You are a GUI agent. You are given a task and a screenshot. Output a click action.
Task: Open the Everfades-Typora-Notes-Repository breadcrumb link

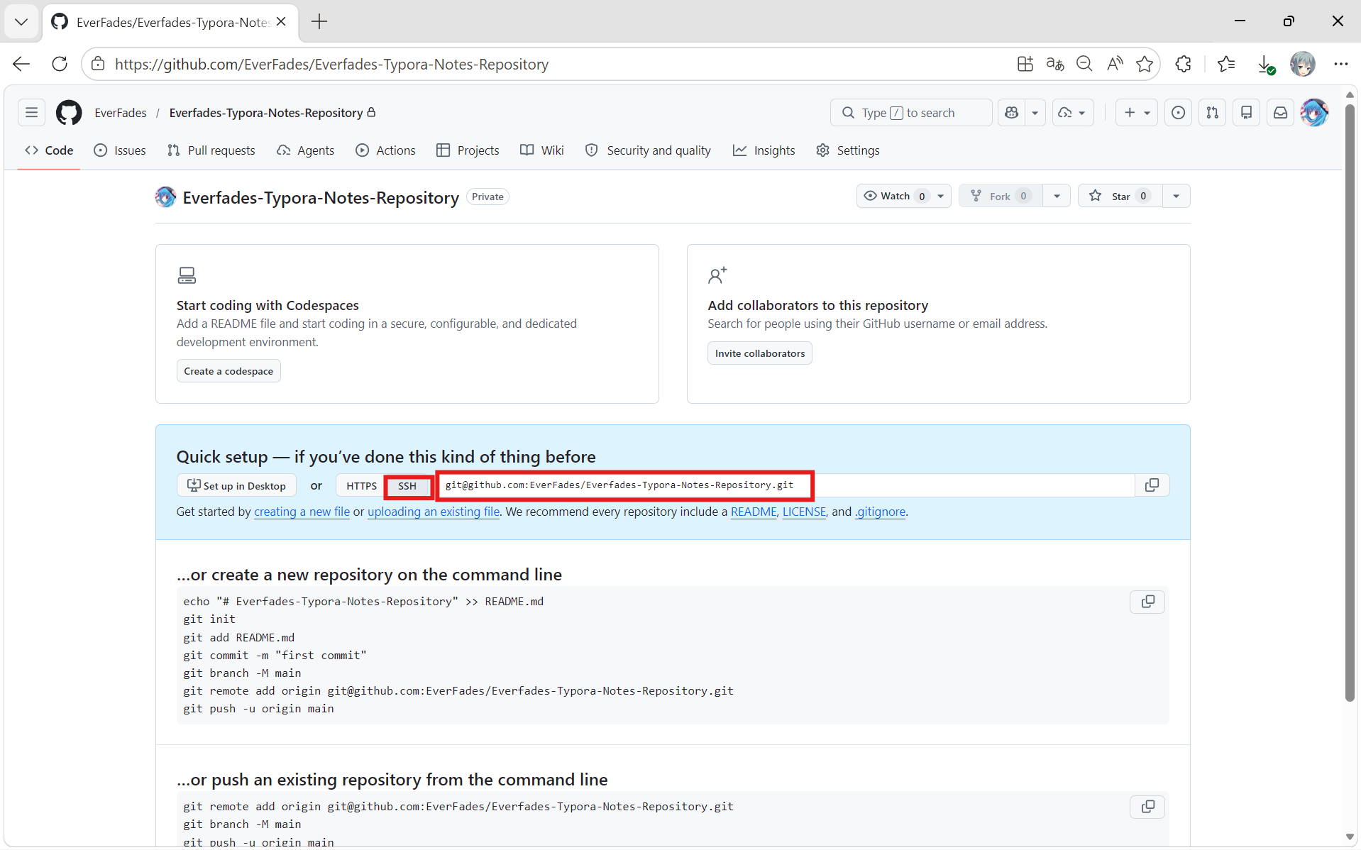[x=266, y=113]
